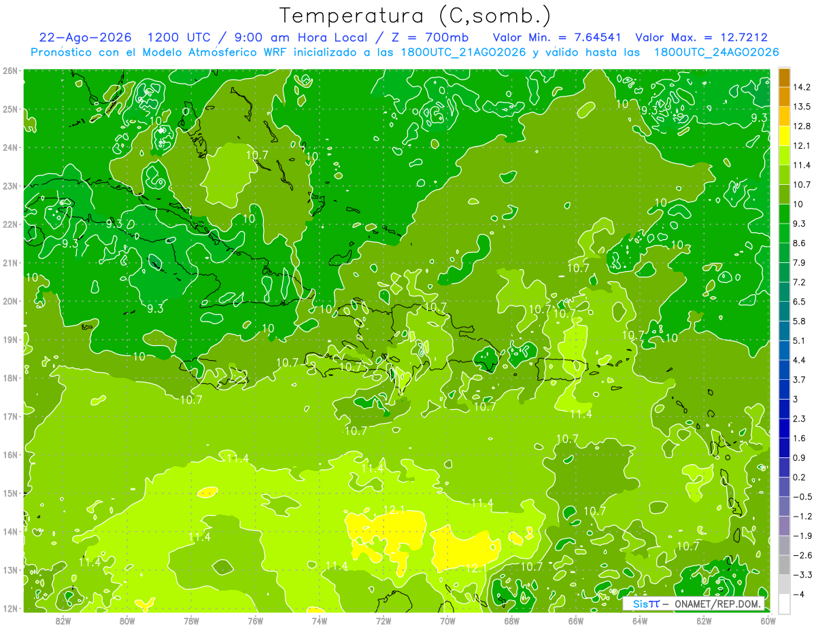Click longitude axis label "78W"
The image size is (816, 630).
pyautogui.click(x=191, y=621)
